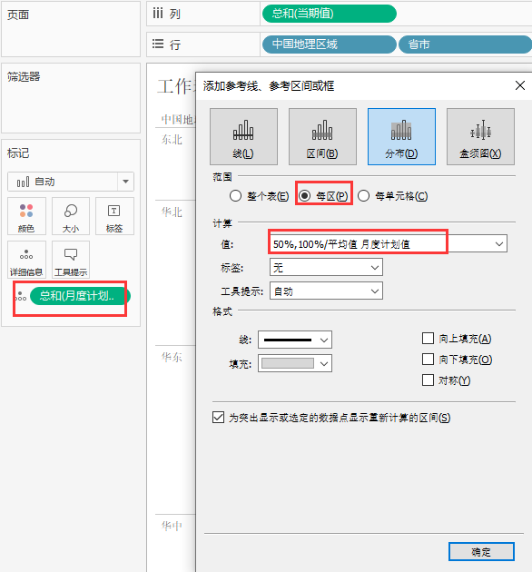Click the 省市 pill on rows
Image resolution: width=532 pixels, height=572 pixels.
pyautogui.click(x=465, y=44)
